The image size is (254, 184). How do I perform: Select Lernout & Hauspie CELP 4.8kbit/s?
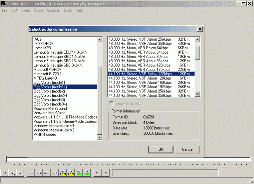pos(65,52)
